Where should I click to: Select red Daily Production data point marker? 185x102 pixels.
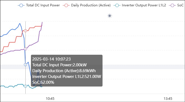(x=25, y=31)
